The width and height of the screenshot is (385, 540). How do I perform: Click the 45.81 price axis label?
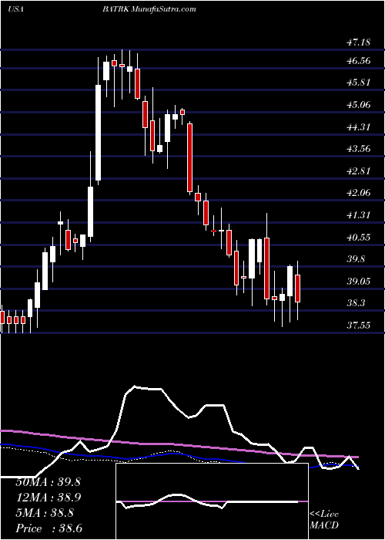tap(359, 83)
